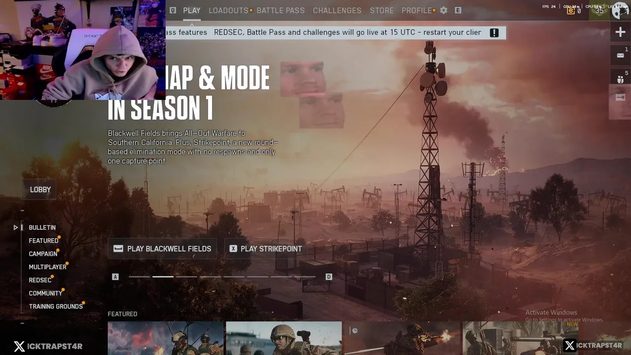631x355 pixels.
Task: Select the first carousel page indicator
Action: point(139,277)
